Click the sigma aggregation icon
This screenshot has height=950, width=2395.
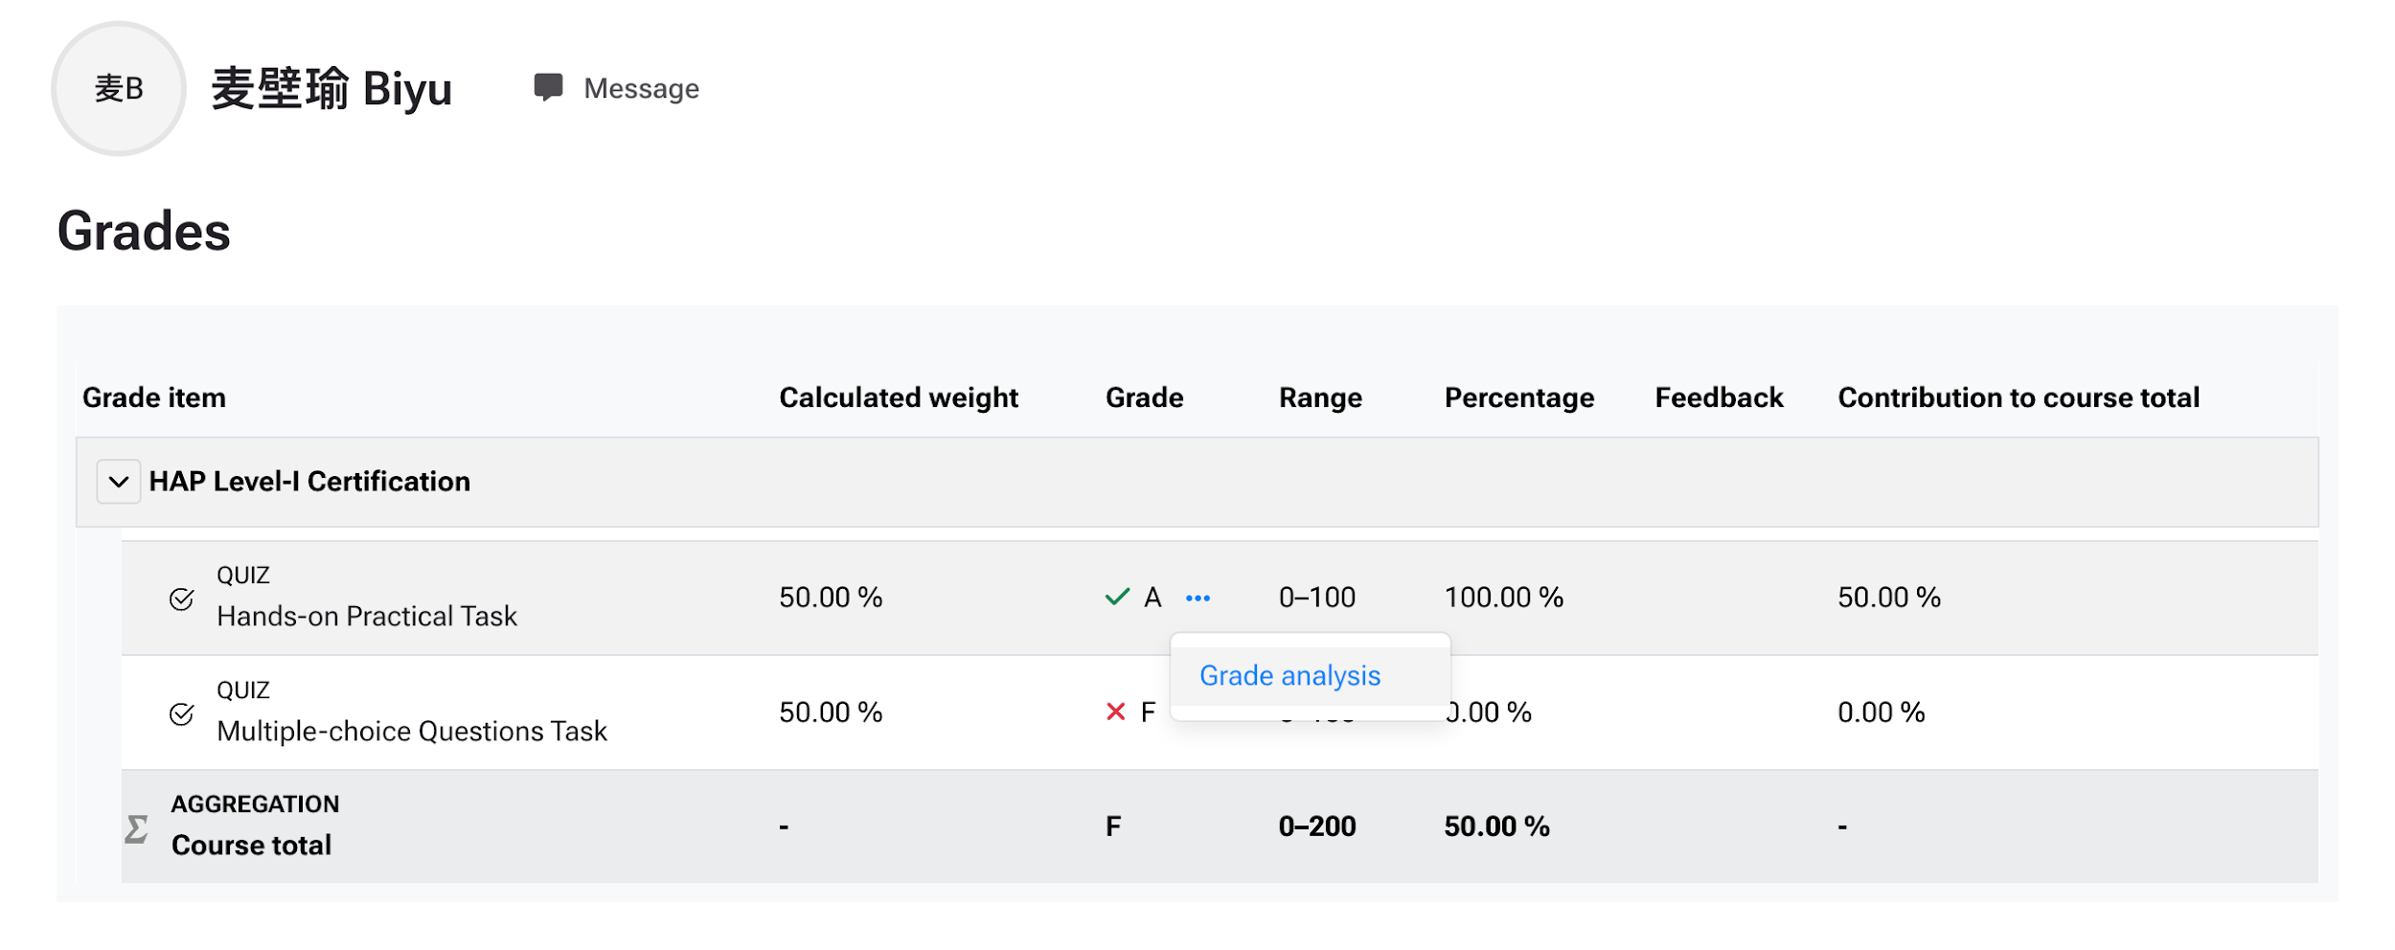[x=137, y=828]
